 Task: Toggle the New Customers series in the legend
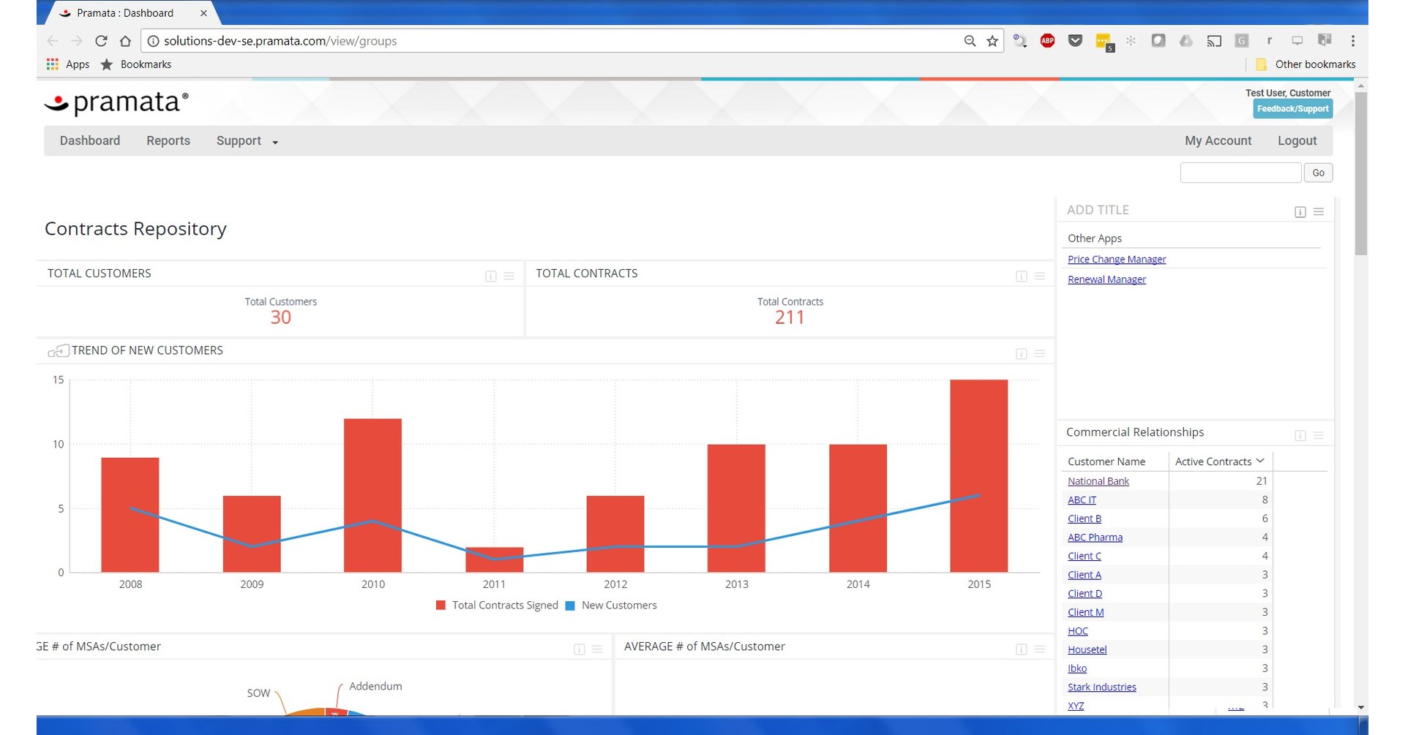point(619,605)
